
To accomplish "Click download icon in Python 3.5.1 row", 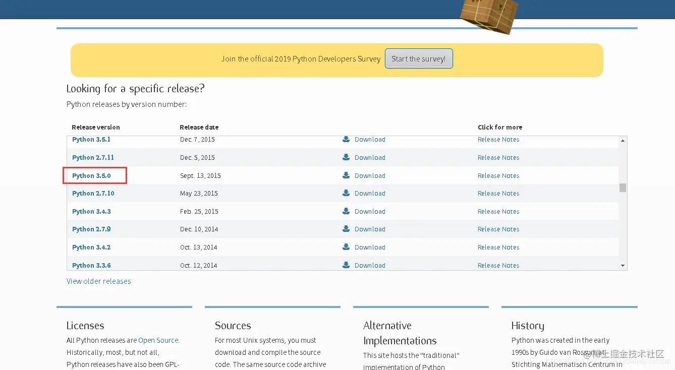I will [346, 139].
